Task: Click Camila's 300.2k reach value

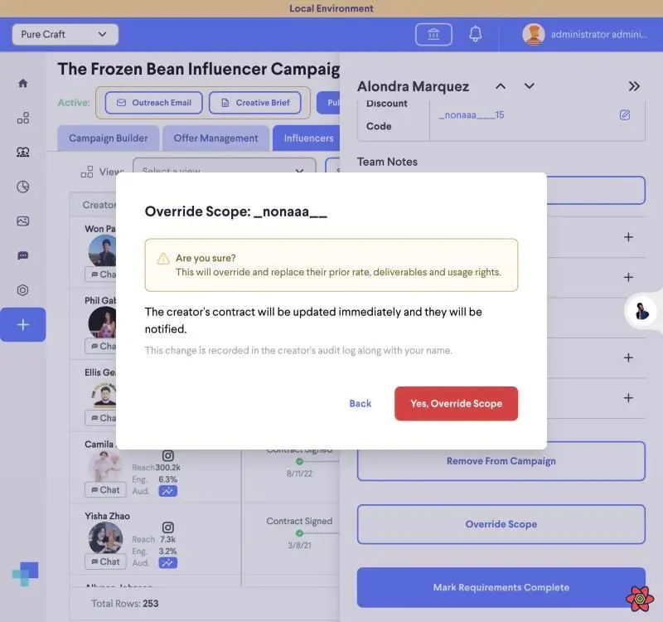Action: [x=167, y=467]
